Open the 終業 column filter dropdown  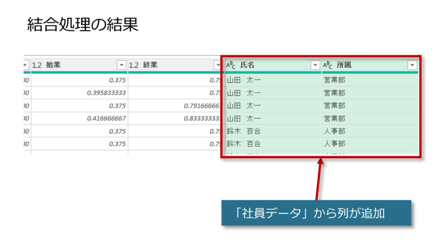(x=218, y=65)
